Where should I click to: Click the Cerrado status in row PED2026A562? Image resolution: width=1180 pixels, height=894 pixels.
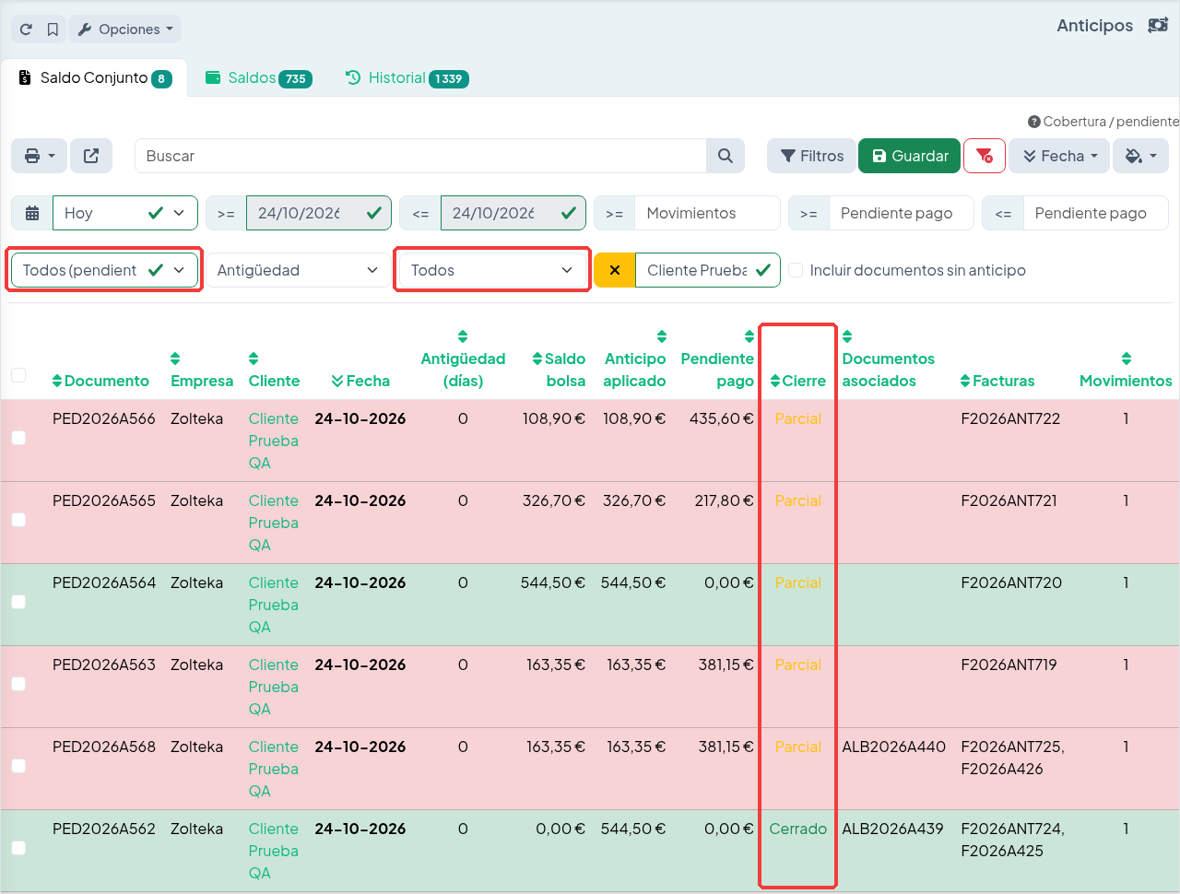coord(798,829)
